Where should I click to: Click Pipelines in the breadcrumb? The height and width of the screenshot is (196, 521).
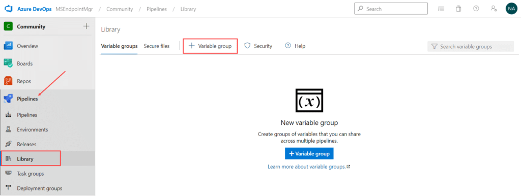(157, 9)
